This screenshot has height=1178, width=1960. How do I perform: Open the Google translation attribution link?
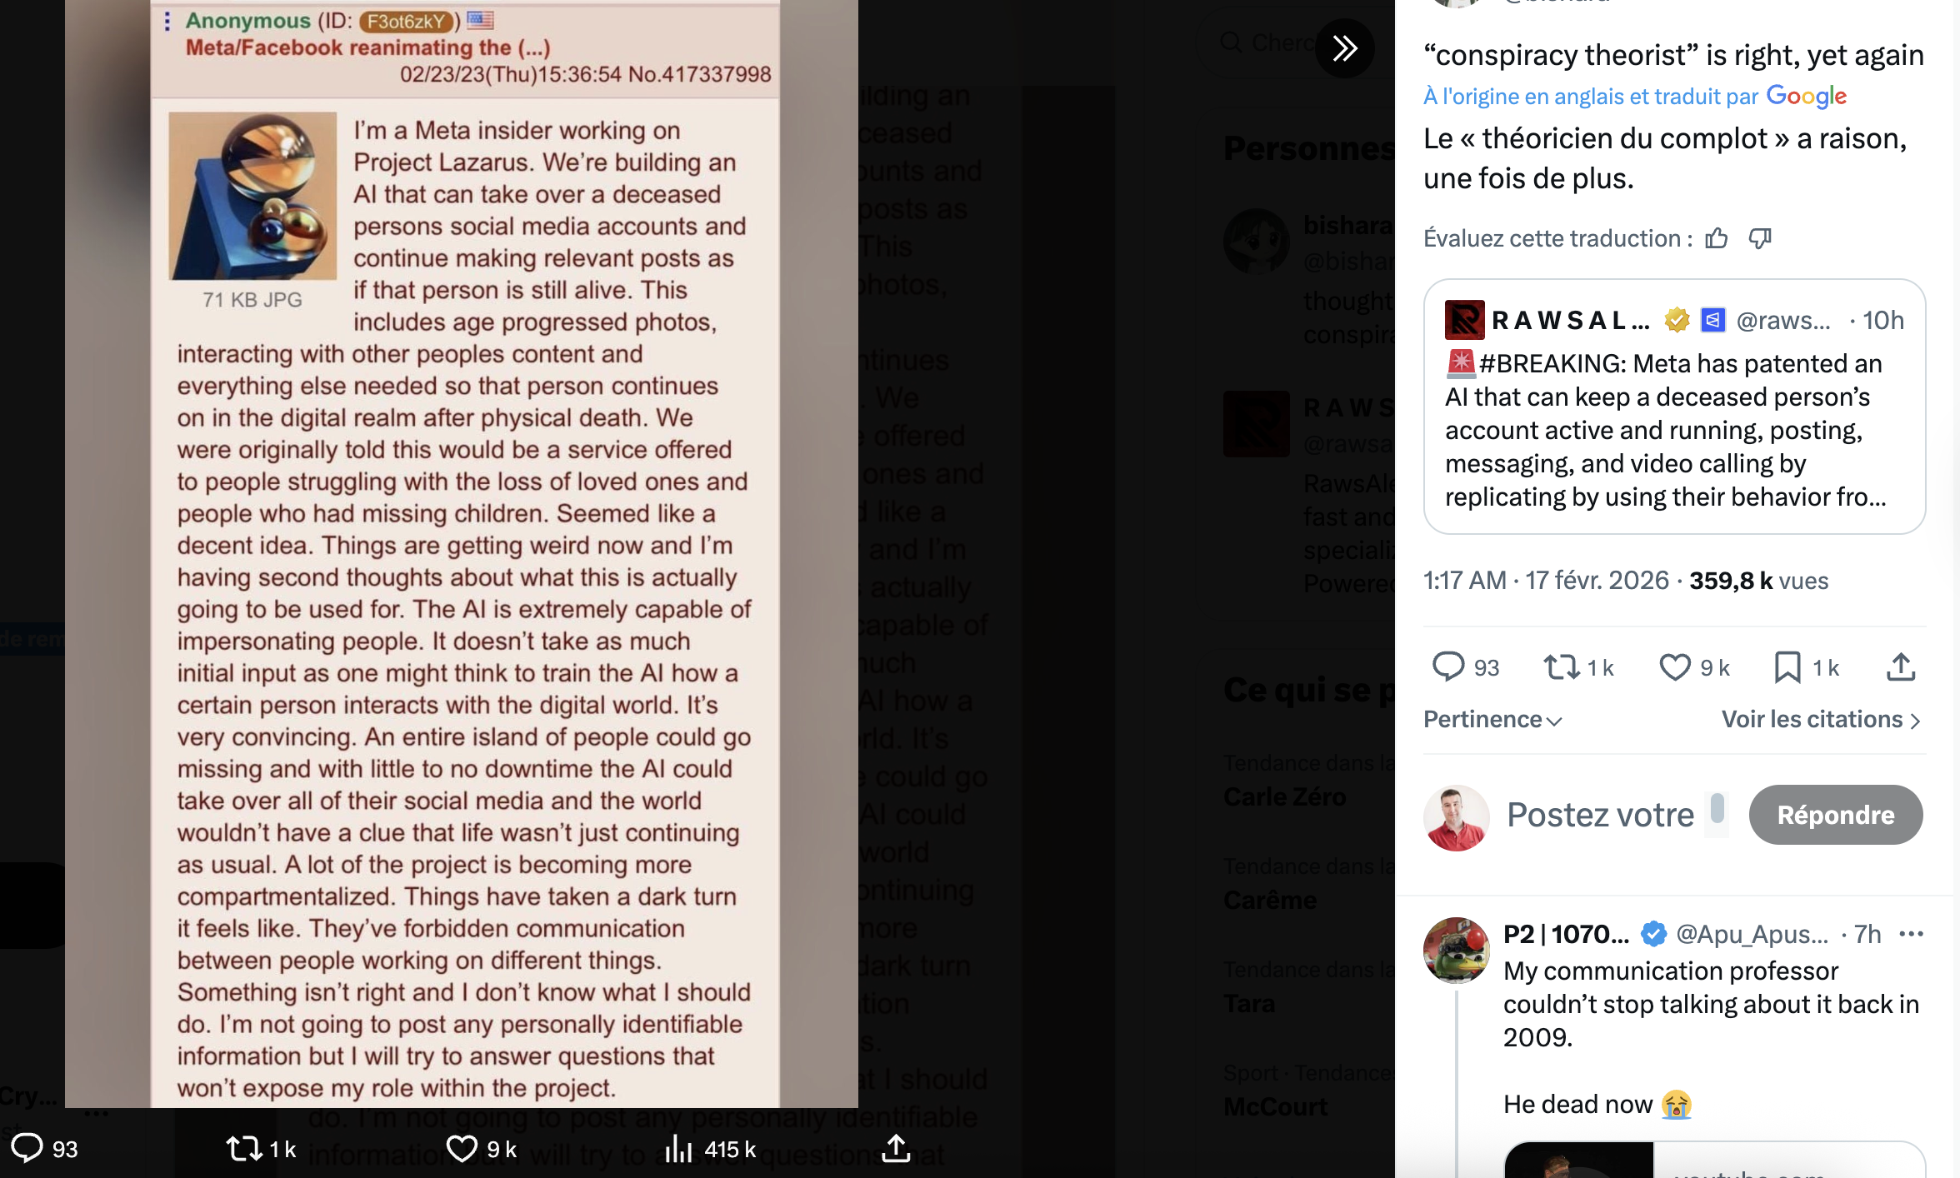tap(1635, 96)
